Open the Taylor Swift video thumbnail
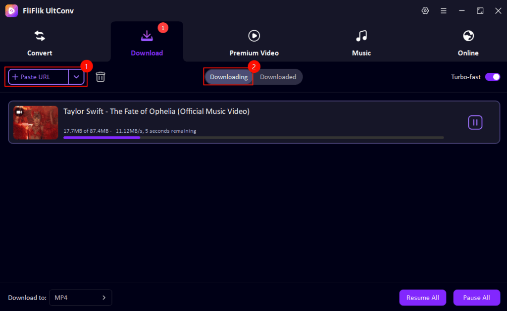 point(35,122)
